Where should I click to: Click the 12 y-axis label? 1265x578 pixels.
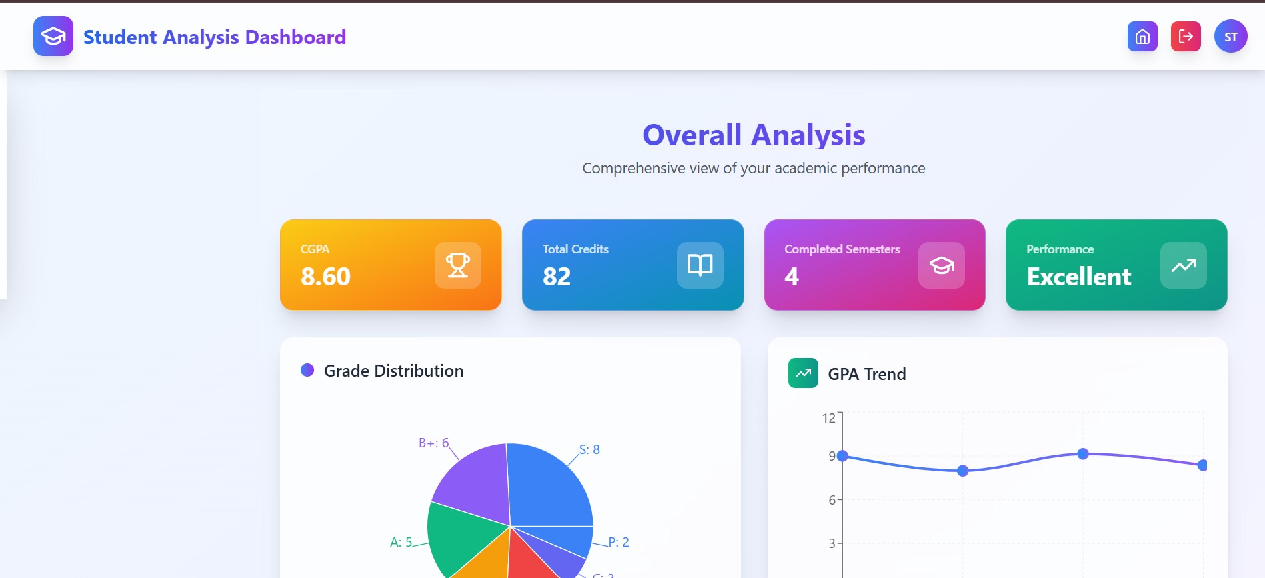[828, 418]
